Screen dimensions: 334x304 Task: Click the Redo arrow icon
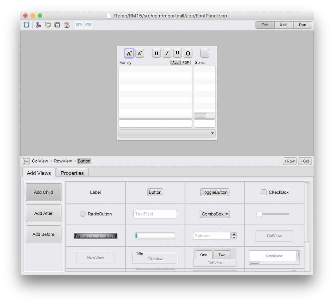(88, 25)
